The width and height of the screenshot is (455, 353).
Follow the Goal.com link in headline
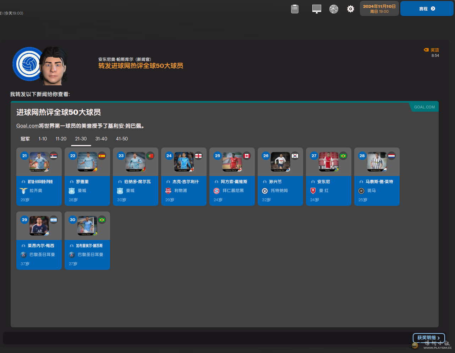click(x=27, y=126)
